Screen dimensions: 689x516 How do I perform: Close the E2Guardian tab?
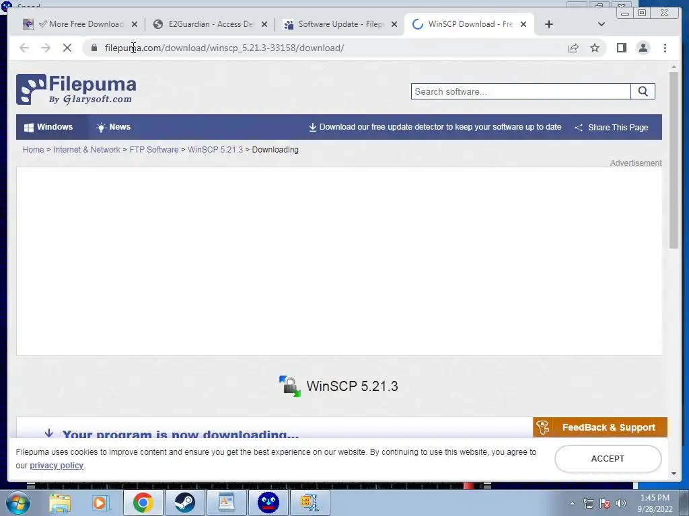264,24
